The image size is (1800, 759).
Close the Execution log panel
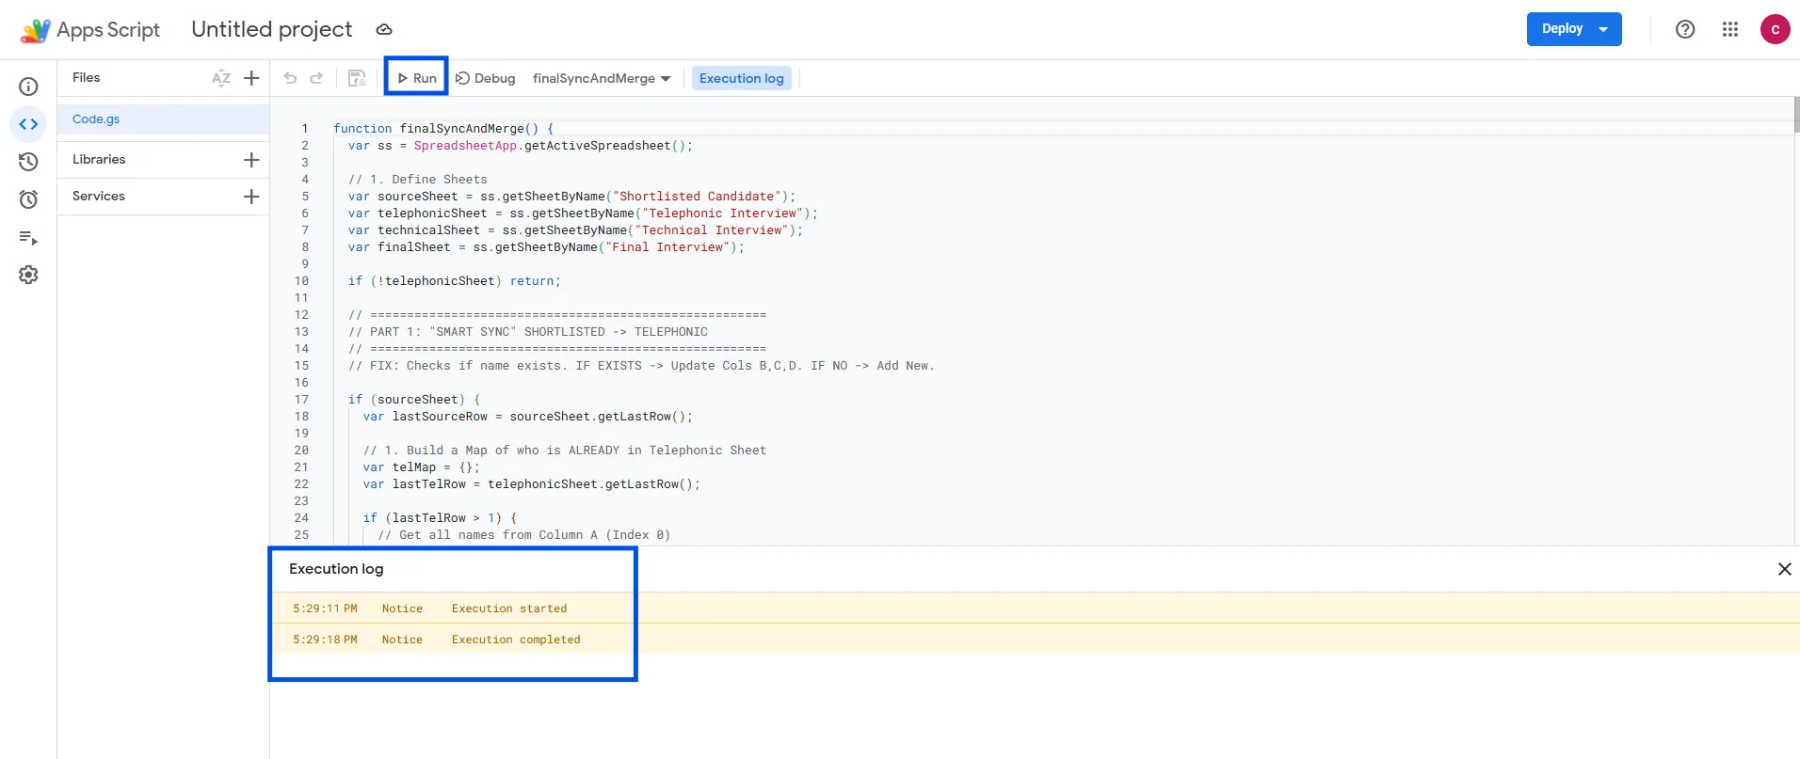pyautogui.click(x=1784, y=569)
